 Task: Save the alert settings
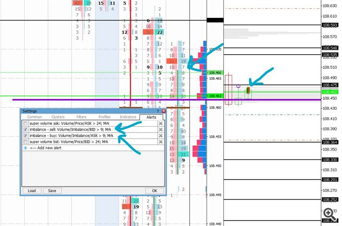(52, 191)
